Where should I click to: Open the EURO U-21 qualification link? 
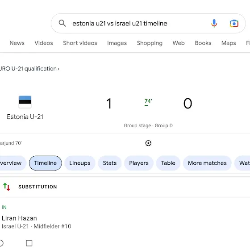point(29,69)
